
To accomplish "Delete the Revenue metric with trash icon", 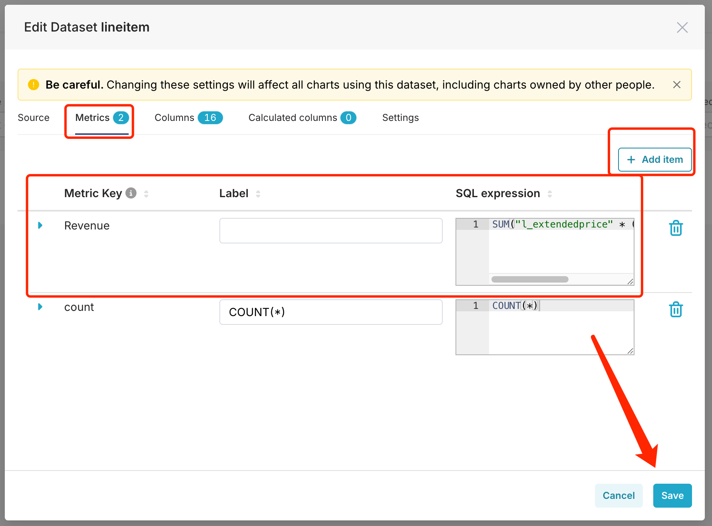I will [676, 228].
